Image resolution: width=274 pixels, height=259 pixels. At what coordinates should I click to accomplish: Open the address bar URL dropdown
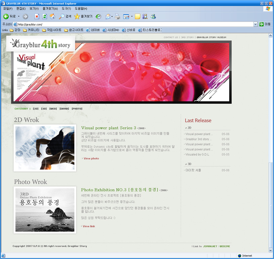pyautogui.click(x=256, y=24)
